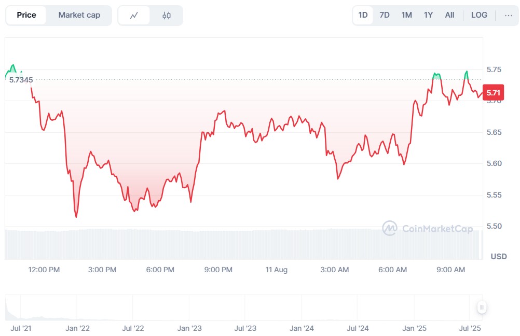Click Jan '23 on the timeline navigator
Viewport: 520px width, 336px height.
[189, 328]
